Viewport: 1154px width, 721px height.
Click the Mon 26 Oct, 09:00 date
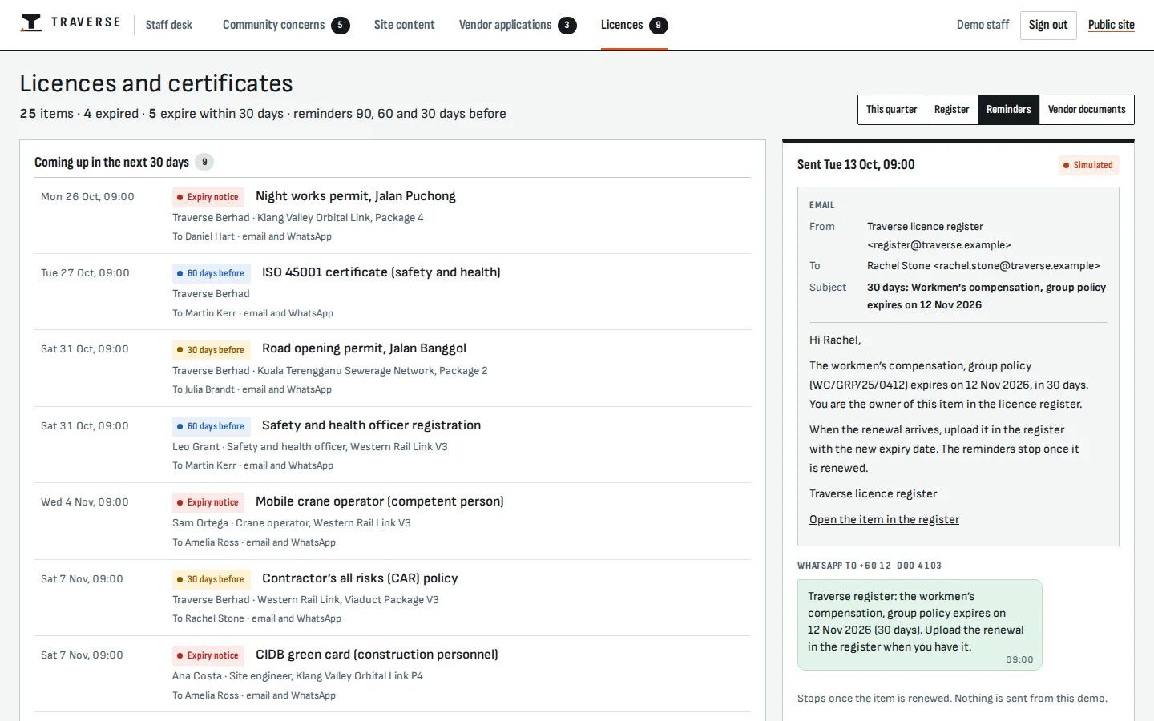click(87, 197)
